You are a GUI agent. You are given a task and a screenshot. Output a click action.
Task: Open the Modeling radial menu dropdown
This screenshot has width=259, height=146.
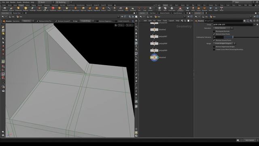click(x=64, y=2)
